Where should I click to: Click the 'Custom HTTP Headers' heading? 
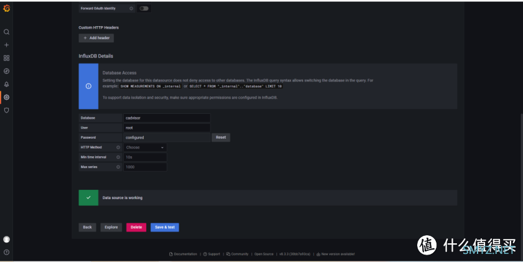pyautogui.click(x=98, y=27)
